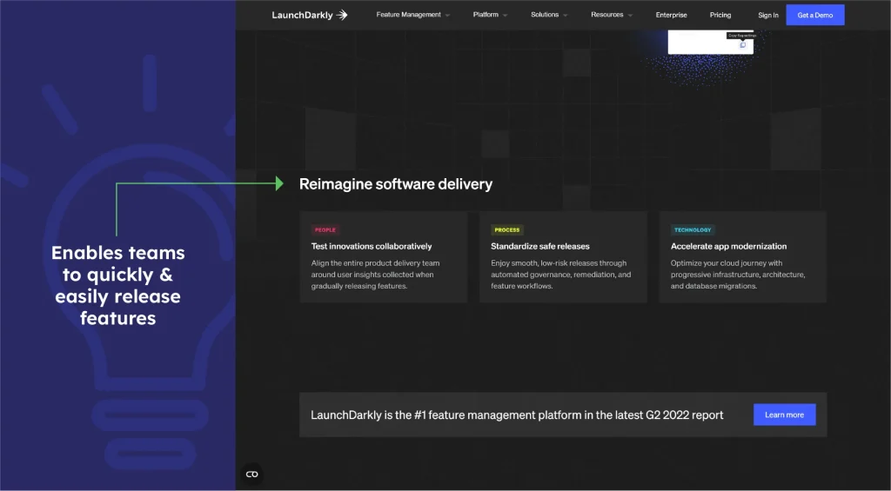Image resolution: width=891 pixels, height=491 pixels.
Task: Open the Standardize safe releases card
Action: click(x=563, y=257)
